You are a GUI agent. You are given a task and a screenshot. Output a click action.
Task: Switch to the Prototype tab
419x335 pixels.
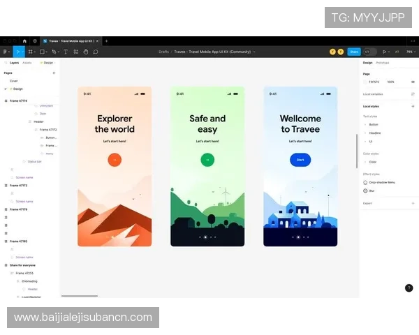point(383,63)
